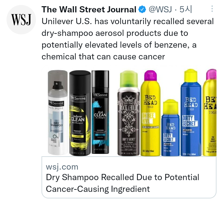Open The Wall Street Journal display name
This screenshot has width=223, height=199.
pyautogui.click(x=89, y=10)
